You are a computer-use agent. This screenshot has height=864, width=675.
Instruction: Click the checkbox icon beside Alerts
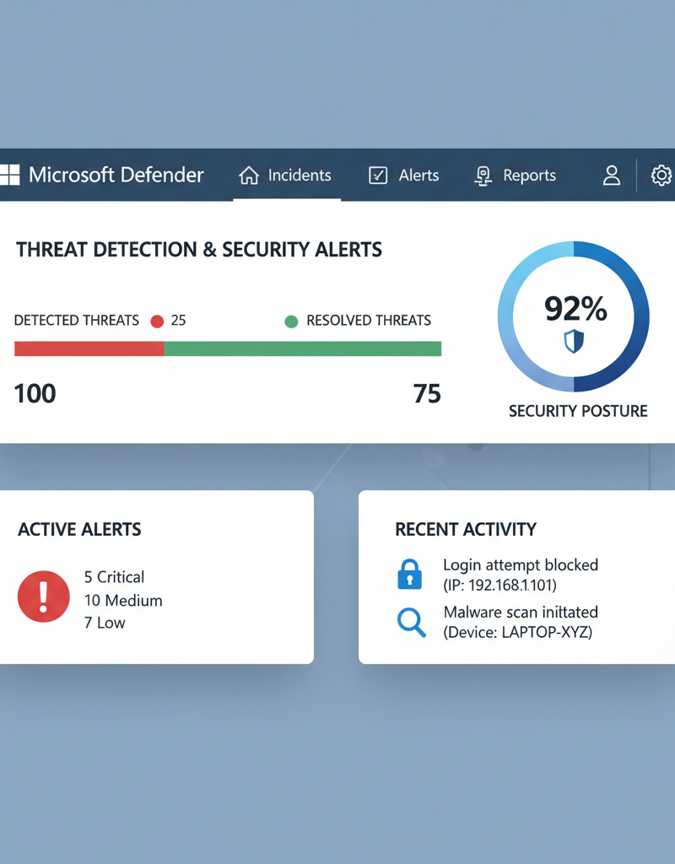(x=378, y=175)
